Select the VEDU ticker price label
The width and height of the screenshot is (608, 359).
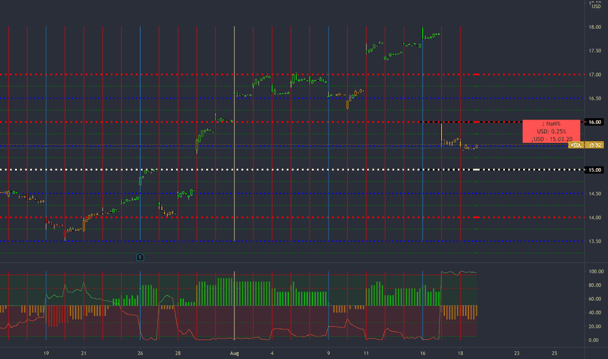[576, 145]
